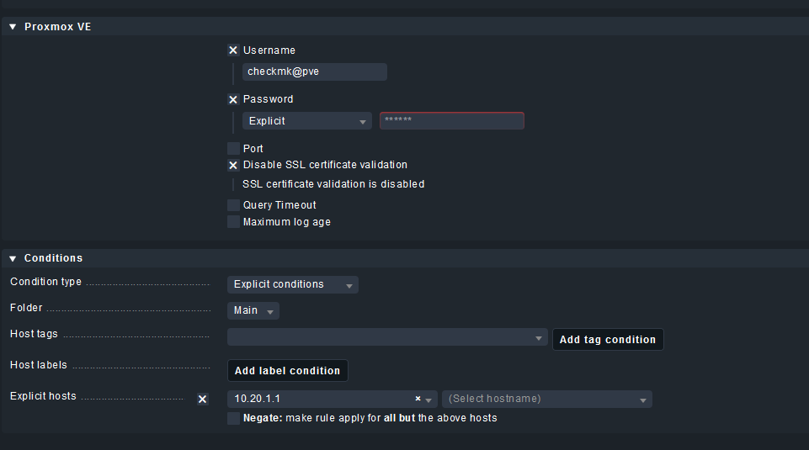Enable the Maximum log age option

tap(233, 222)
